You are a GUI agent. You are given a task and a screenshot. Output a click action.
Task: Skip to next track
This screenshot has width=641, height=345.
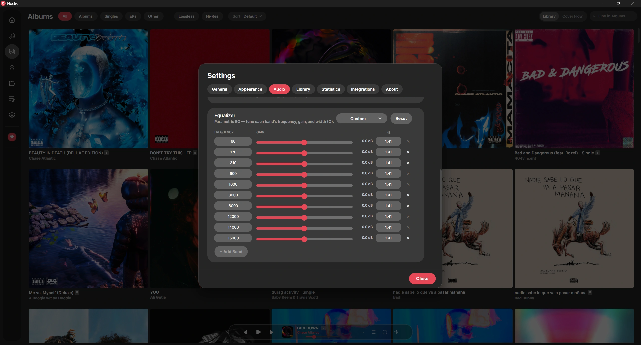[x=272, y=332]
